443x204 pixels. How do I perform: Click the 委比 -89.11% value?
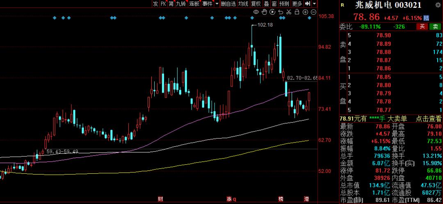coord(370,27)
